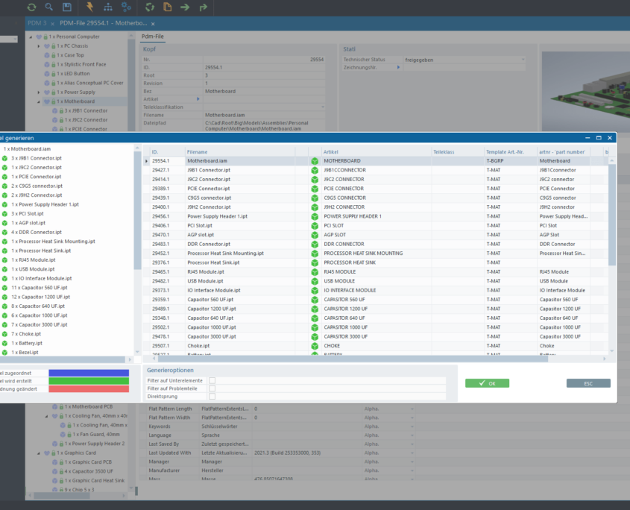
Task: Click the gear settings toolbar icon
Action: click(127, 7)
